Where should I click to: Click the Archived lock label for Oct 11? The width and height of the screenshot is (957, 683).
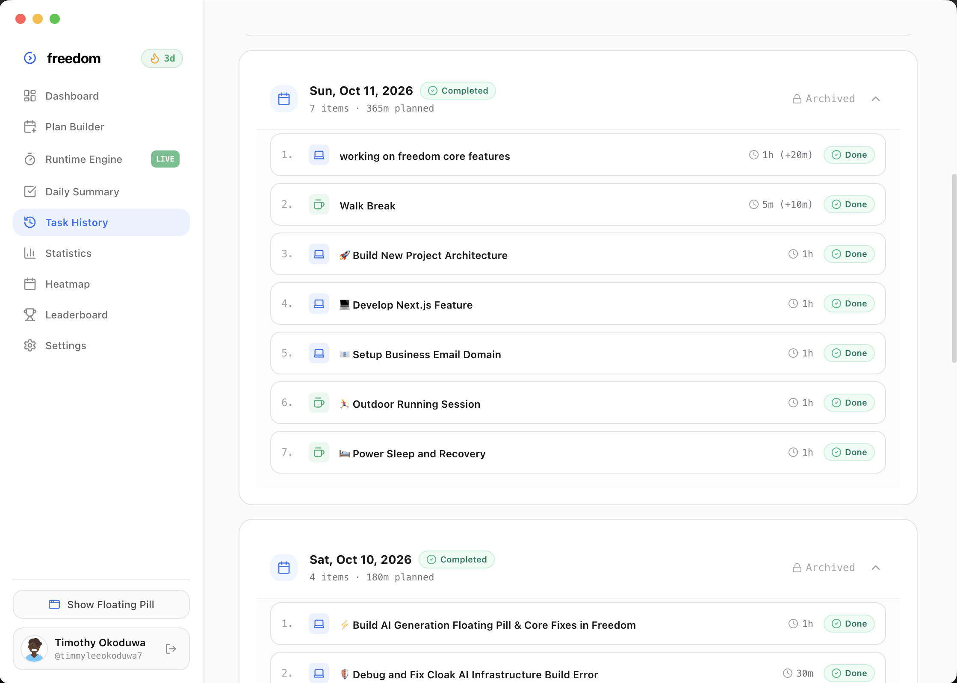point(824,99)
